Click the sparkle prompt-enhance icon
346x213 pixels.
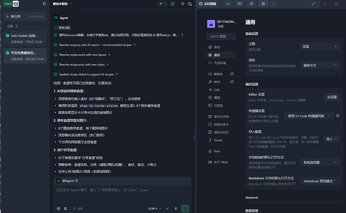pyautogui.click(x=167, y=208)
